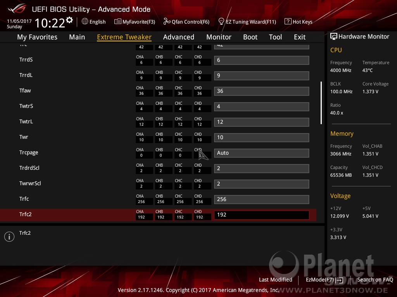397x297 pixels.
Task: Open the Exit tab
Action: point(300,37)
